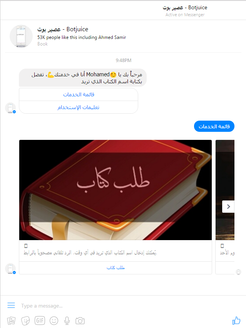Click the microphone voice message icon
The height and width of the screenshot is (328, 246).
click(67, 320)
